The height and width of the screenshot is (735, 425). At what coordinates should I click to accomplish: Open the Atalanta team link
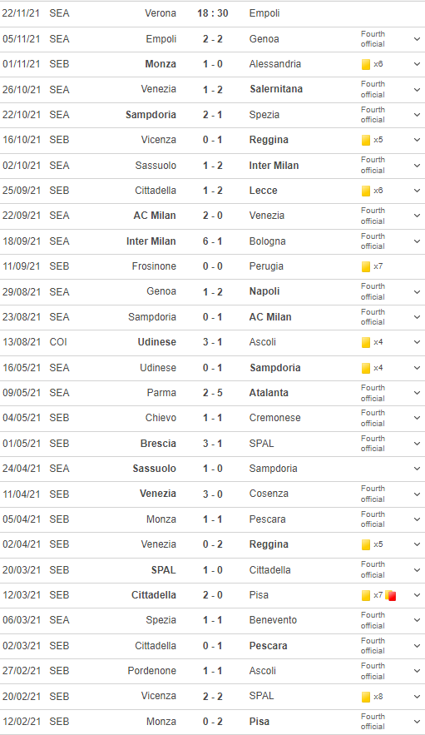pyautogui.click(x=269, y=393)
